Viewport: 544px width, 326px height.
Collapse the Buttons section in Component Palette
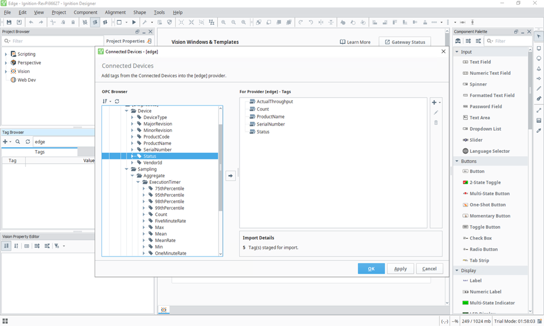[x=457, y=161]
